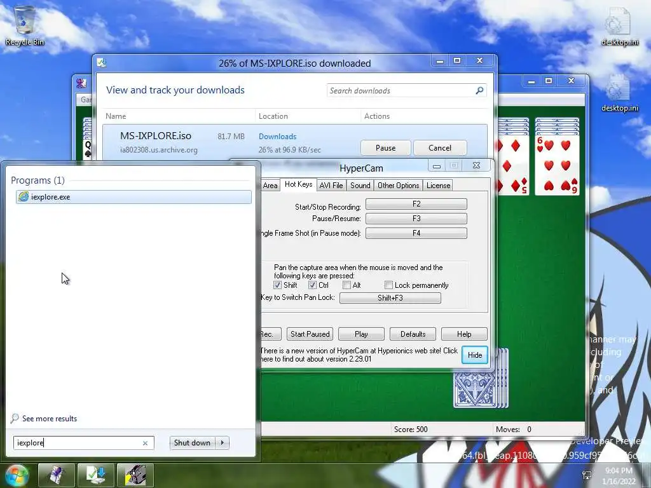Open the Other Options tab
Screen dimensions: 651x488
click(398, 186)
